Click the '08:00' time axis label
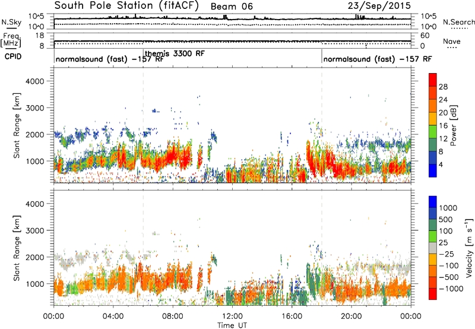The image size is (475, 329). [x=173, y=317]
